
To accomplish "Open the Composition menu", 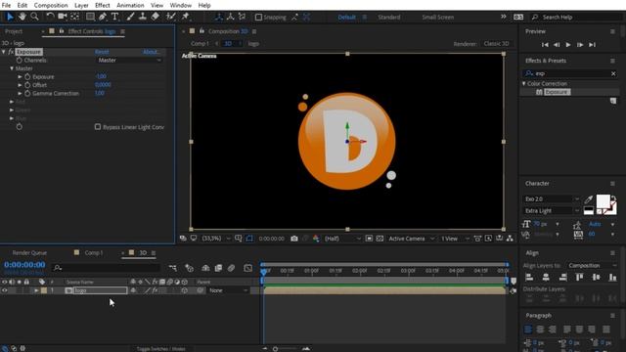I will 51,5.
